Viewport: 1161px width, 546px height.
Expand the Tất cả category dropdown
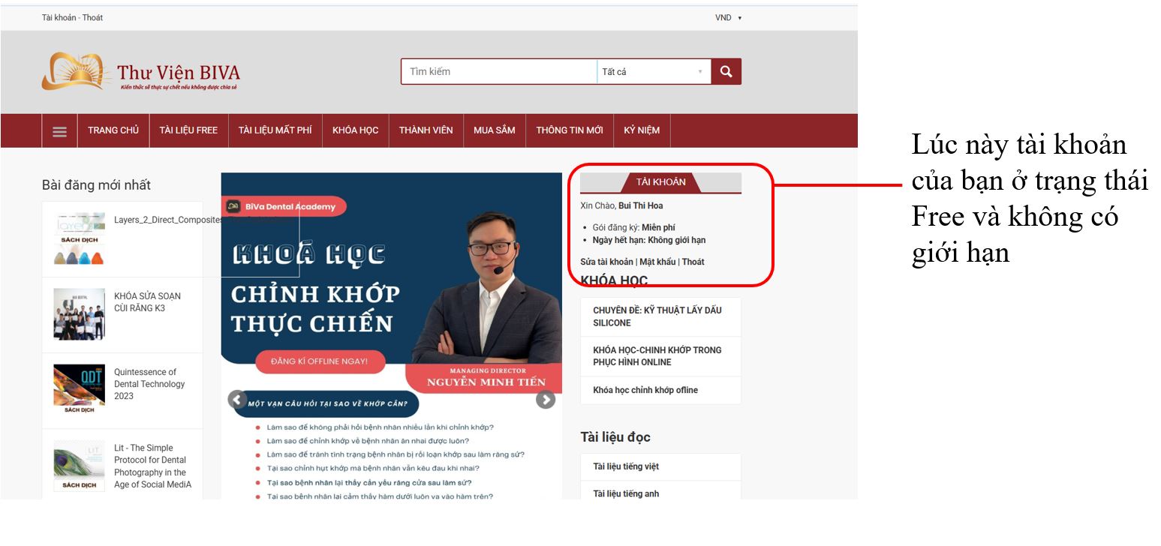point(654,71)
